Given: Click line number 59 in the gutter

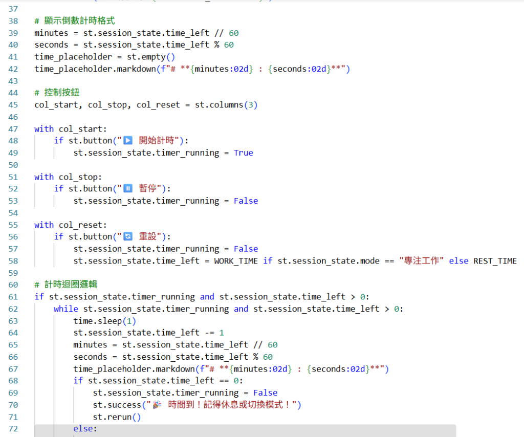Looking at the screenshot, I should pyautogui.click(x=13, y=273).
